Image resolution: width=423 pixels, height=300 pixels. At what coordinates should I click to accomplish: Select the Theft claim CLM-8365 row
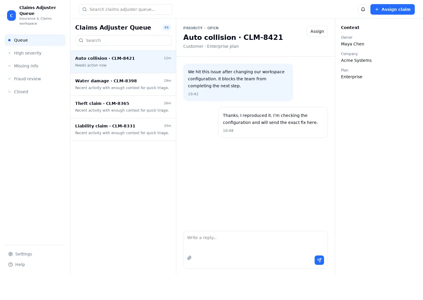click(x=123, y=107)
